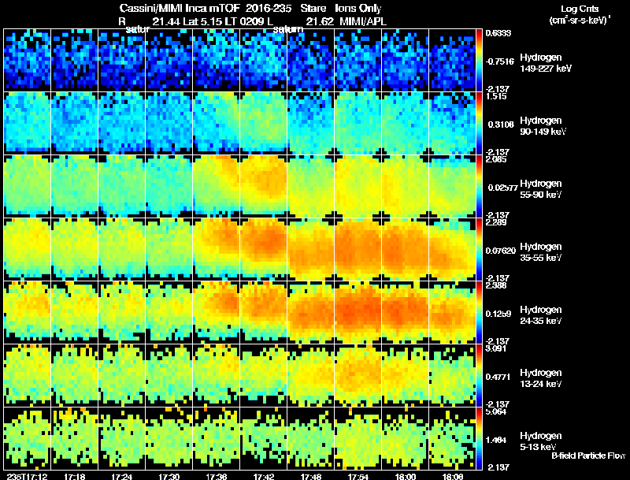Click the 0.4771 color scale midpoint
630x480 pixels.
click(x=498, y=377)
